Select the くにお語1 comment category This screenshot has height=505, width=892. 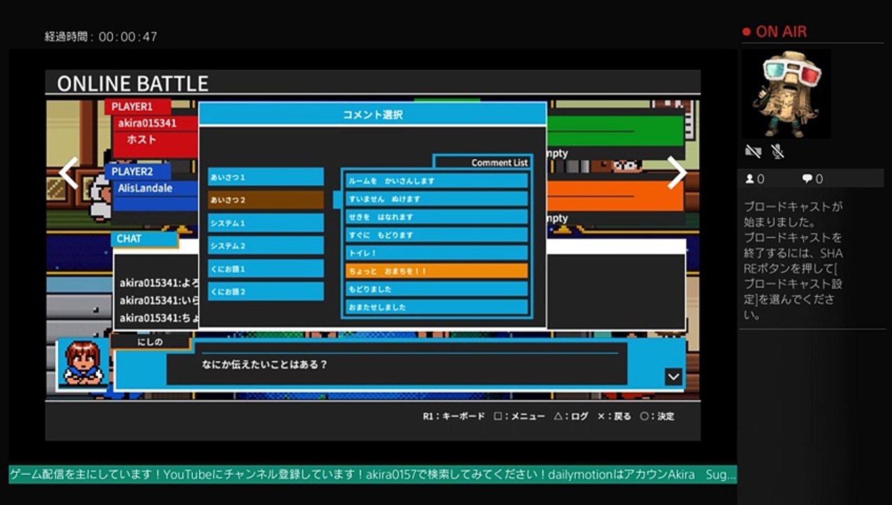[x=266, y=269]
